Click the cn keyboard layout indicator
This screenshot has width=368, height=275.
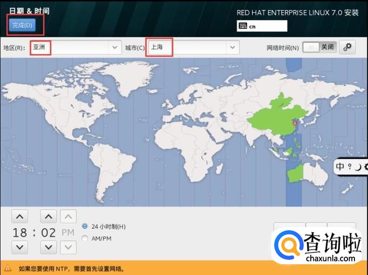[x=262, y=26]
